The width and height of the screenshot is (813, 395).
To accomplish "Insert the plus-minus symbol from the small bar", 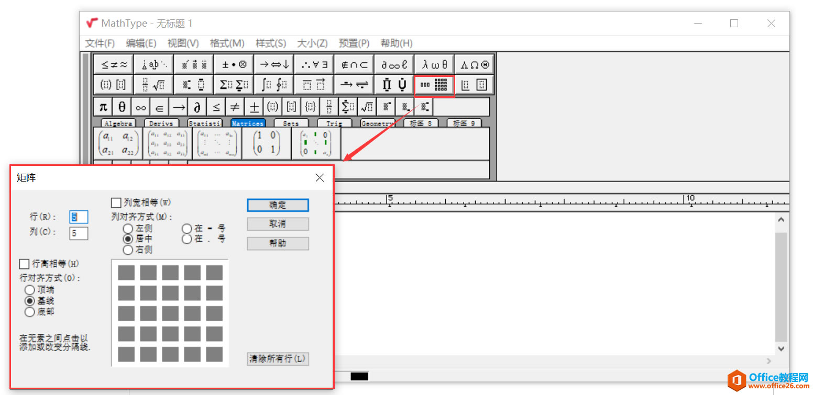I will tap(254, 107).
